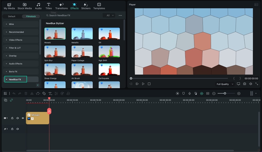Image resolution: width=262 pixels, height=152 pixels.
Task: Open the Full Quality dropdown
Action: 225,84
